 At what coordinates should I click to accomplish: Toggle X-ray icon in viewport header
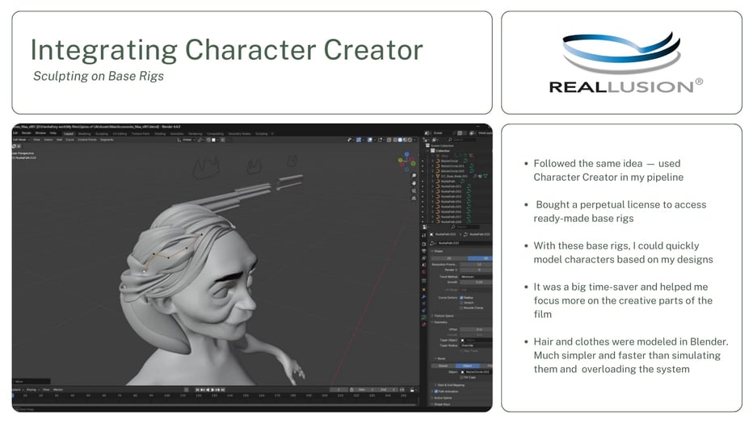tap(389, 140)
